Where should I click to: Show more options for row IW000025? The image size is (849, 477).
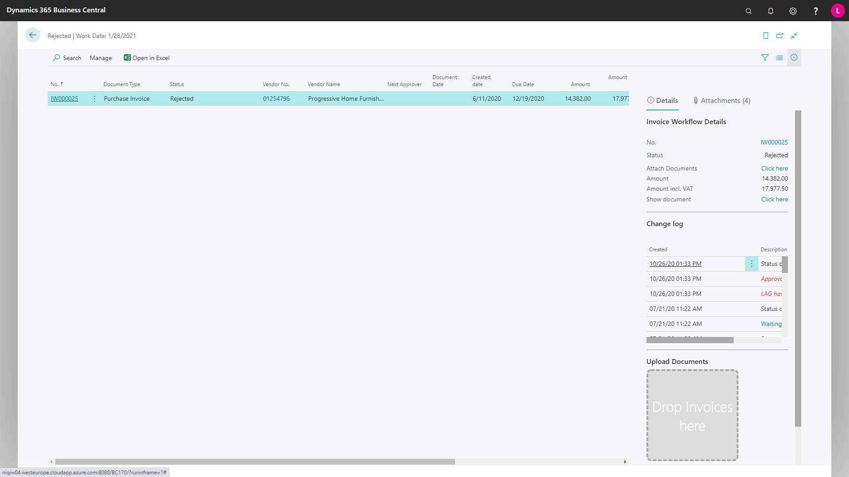(x=94, y=99)
